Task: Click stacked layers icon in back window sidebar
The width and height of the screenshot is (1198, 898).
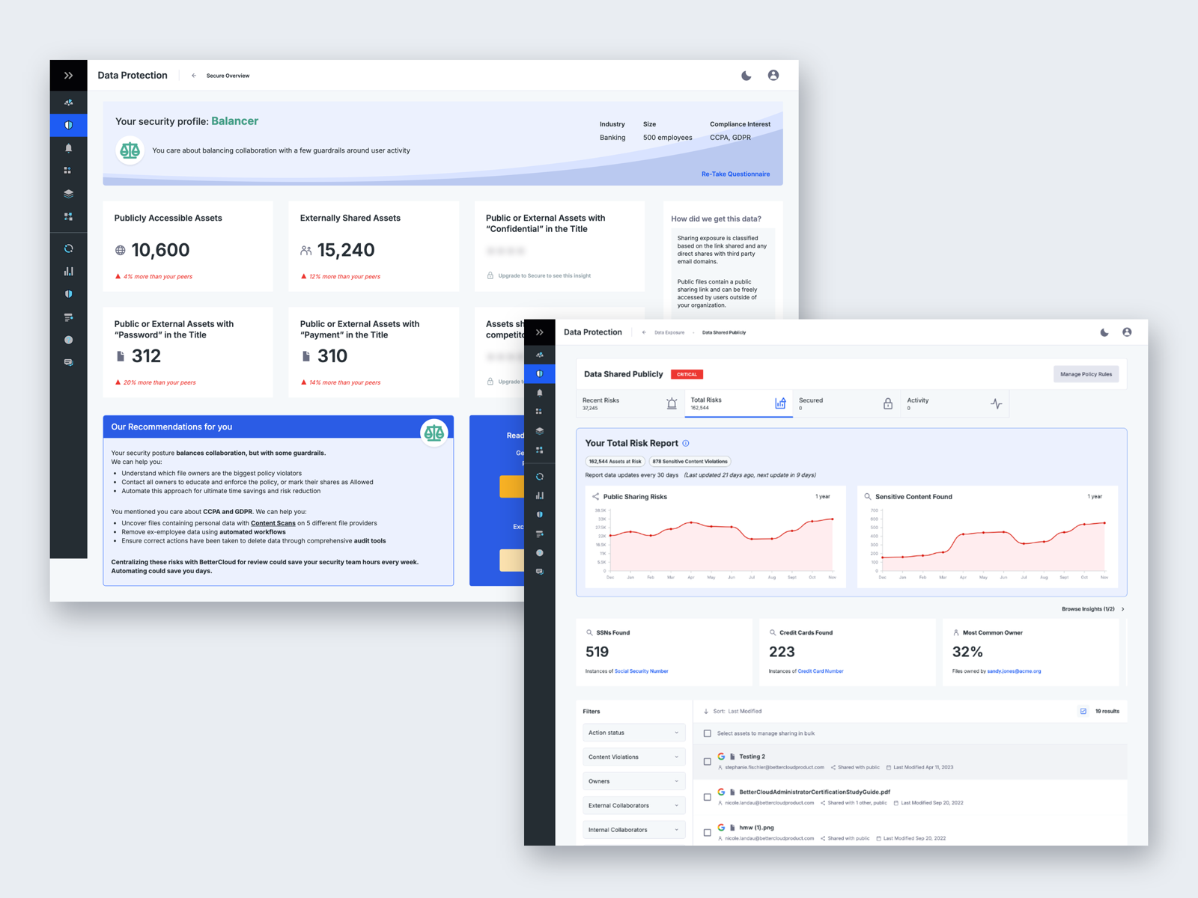Action: tap(68, 193)
